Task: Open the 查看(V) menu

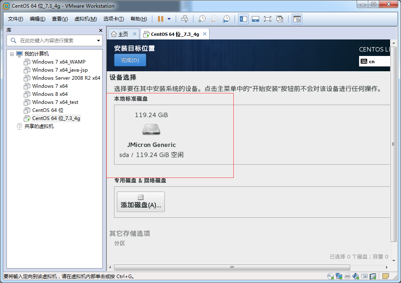Action: point(60,19)
